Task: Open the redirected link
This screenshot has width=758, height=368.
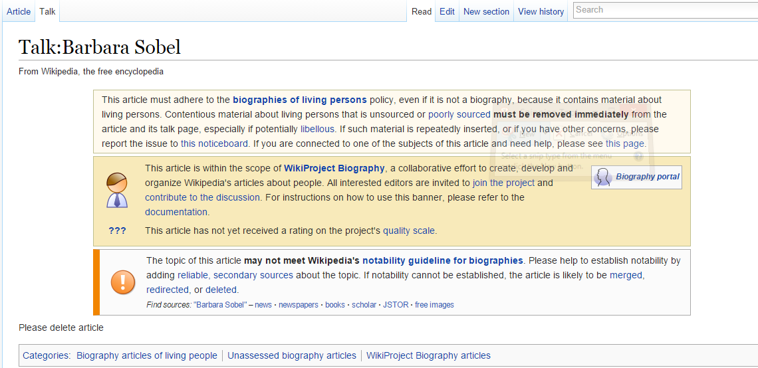Action: coord(168,290)
